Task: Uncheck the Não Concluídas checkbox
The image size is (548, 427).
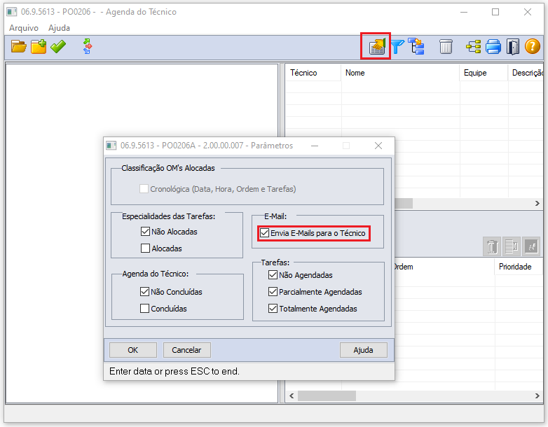Action: click(144, 291)
